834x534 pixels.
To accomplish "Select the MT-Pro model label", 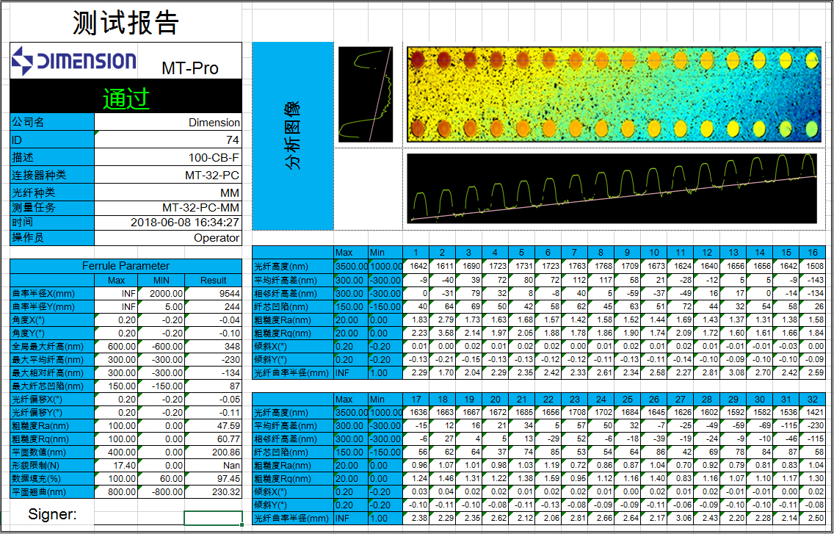I will (x=189, y=68).
